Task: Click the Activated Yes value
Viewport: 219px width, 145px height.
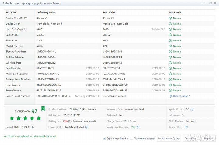Action: (121, 115)
